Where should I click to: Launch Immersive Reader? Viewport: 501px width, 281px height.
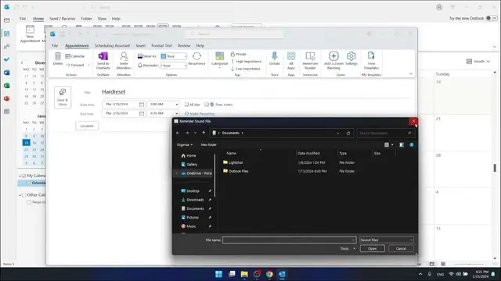pyautogui.click(x=310, y=61)
